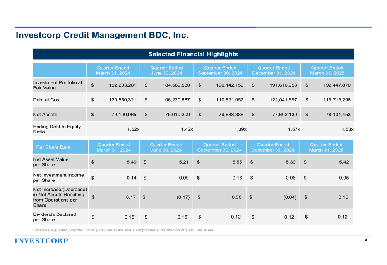387x265 pixels.
Task: Click net assets value 79,100,965
Action: (124, 115)
